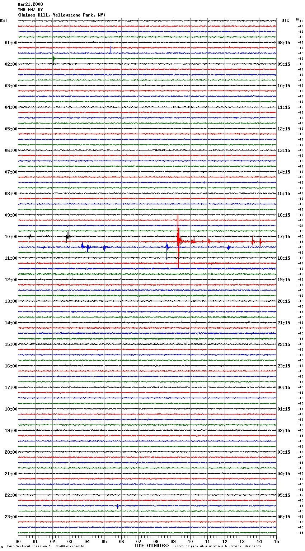Click the 04:00 MST row label
The height and width of the screenshot is (551, 305).
tap(11, 107)
